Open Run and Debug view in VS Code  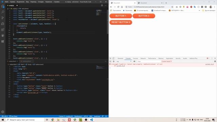click(x=3, y=24)
